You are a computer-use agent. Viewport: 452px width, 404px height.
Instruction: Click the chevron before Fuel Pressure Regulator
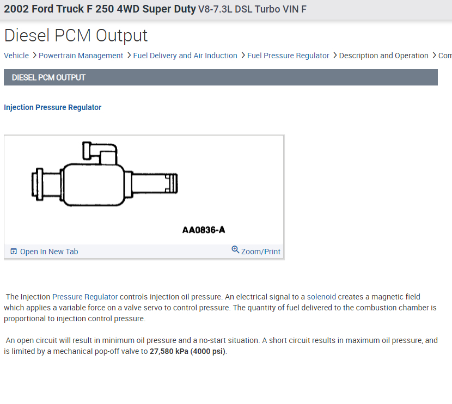click(243, 56)
